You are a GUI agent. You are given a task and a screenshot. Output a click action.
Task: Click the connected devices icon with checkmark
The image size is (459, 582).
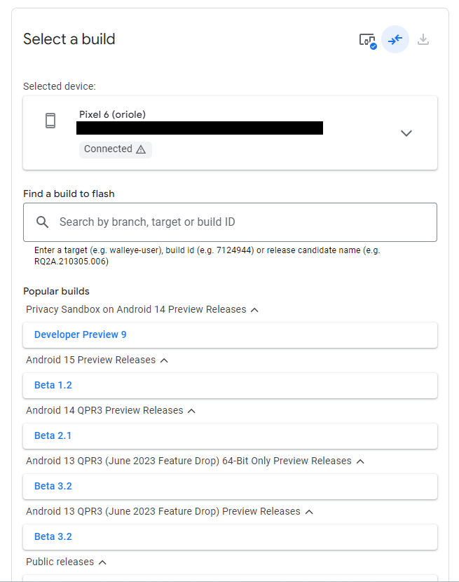[x=367, y=40]
